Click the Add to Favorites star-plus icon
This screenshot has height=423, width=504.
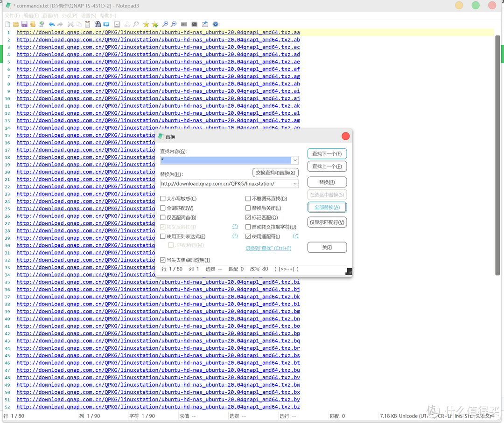coord(155,24)
